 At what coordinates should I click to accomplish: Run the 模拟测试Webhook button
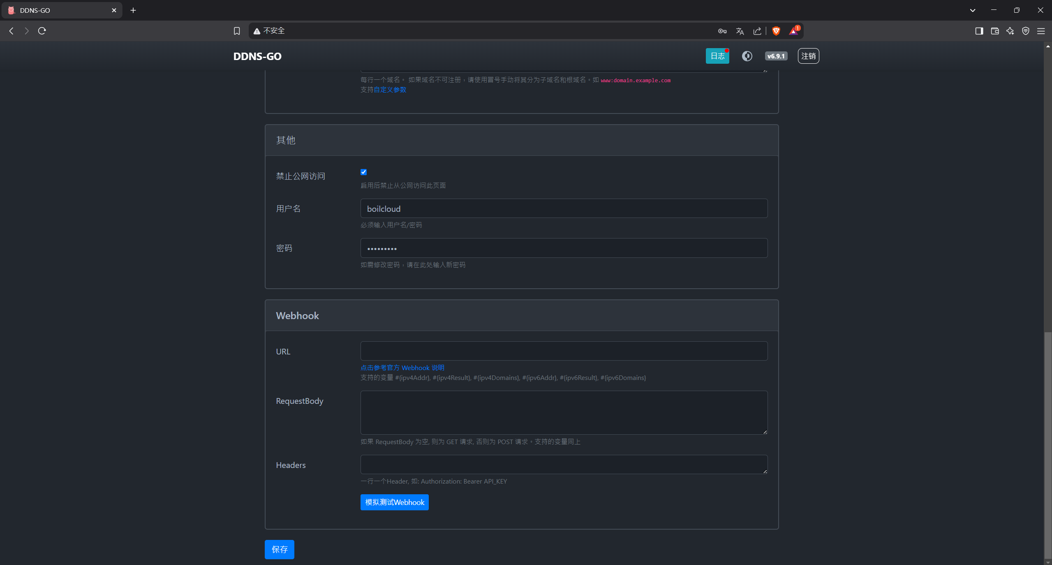(395, 502)
